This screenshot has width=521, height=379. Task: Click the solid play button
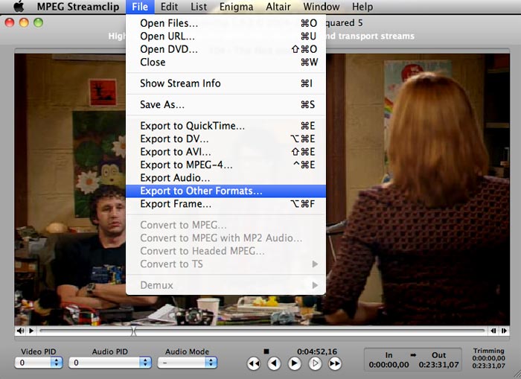[294, 363]
